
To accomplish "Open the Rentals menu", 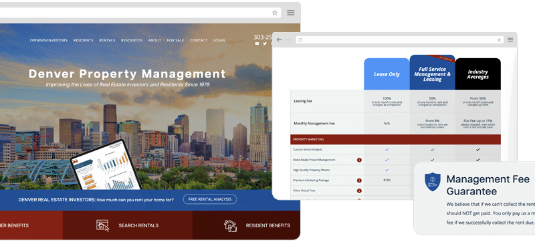I will [107, 40].
